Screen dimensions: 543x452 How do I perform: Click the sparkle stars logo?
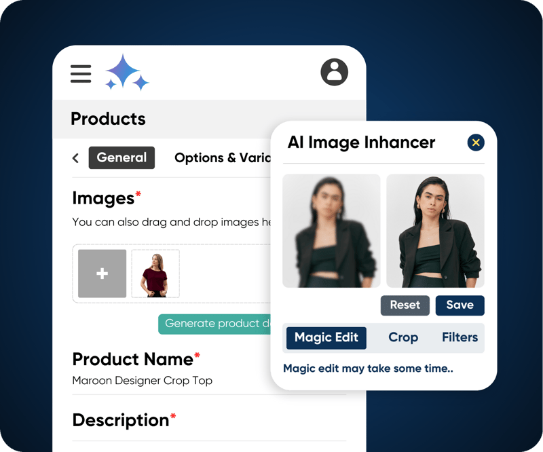click(127, 73)
